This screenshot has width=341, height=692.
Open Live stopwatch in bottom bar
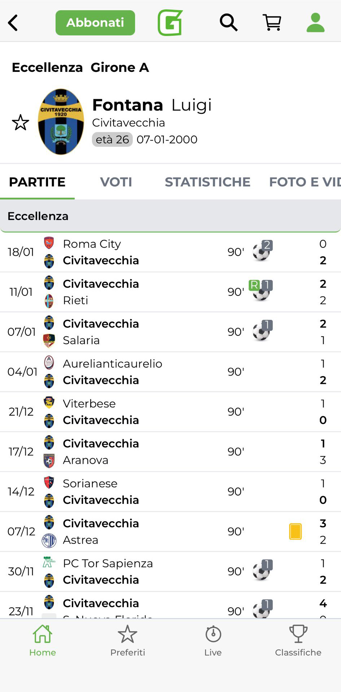(213, 641)
